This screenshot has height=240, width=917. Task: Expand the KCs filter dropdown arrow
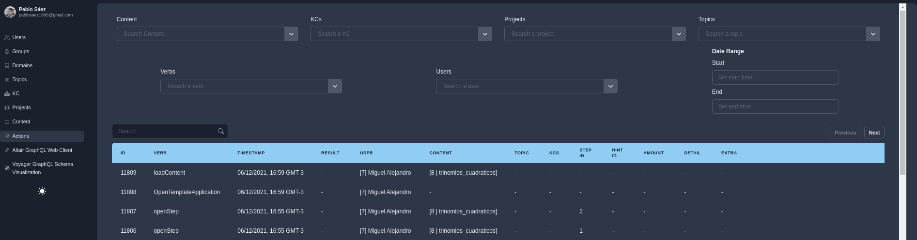pyautogui.click(x=485, y=34)
